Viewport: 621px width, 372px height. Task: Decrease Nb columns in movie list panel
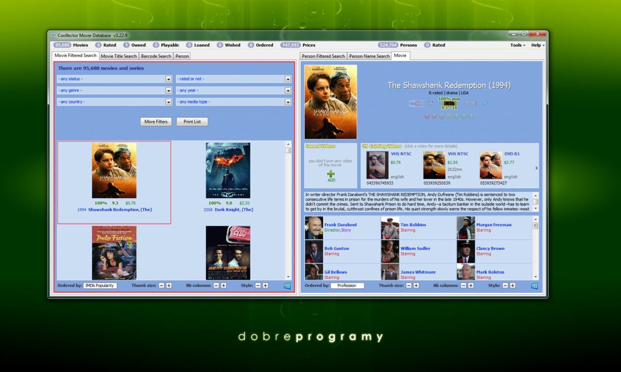[216, 286]
